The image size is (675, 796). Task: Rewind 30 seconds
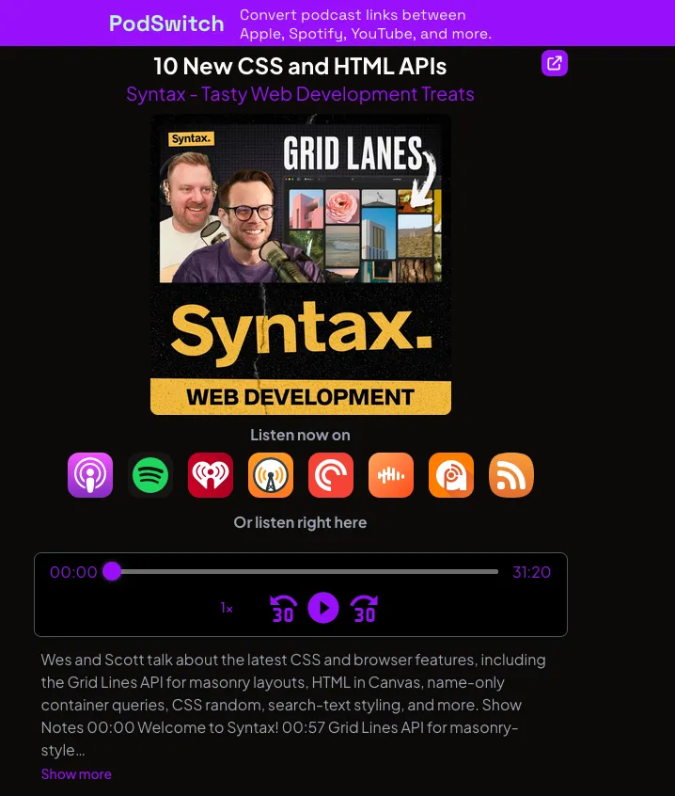click(x=283, y=608)
